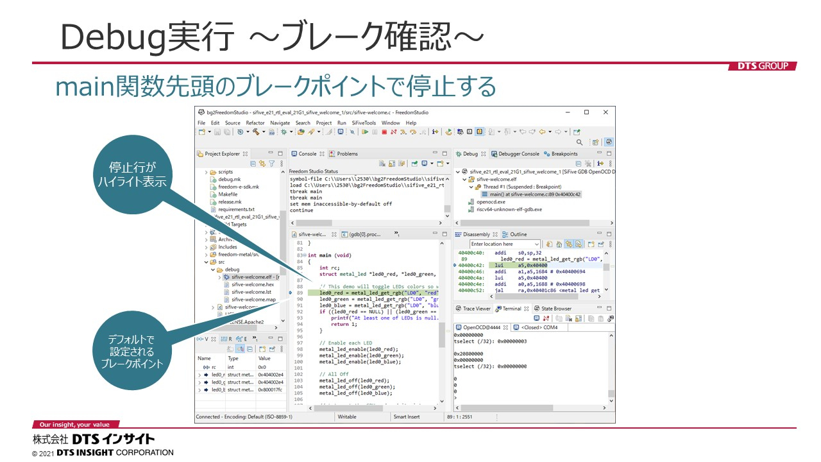This screenshot has height=462, width=821.
Task: Click the Open Perspective icon
Action: point(595,142)
